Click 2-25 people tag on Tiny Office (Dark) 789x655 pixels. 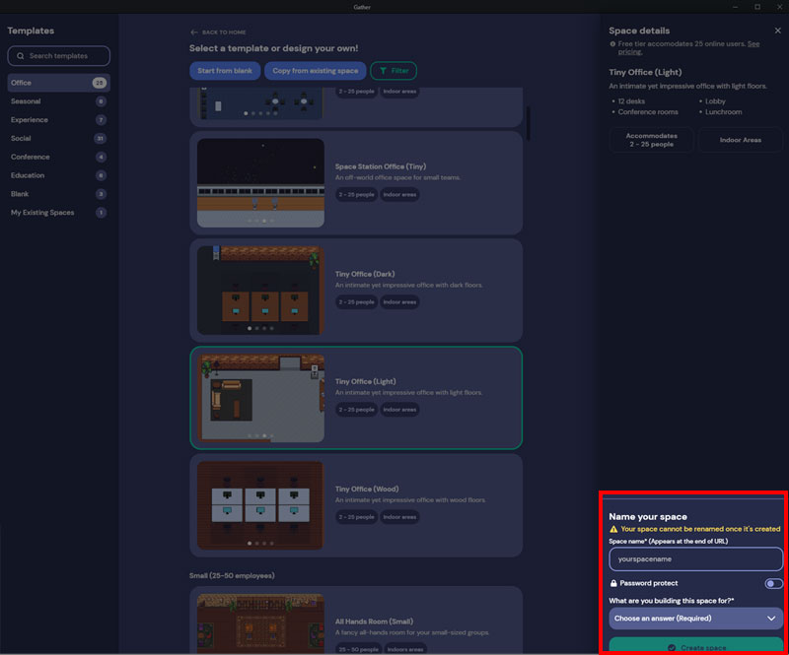coord(356,302)
